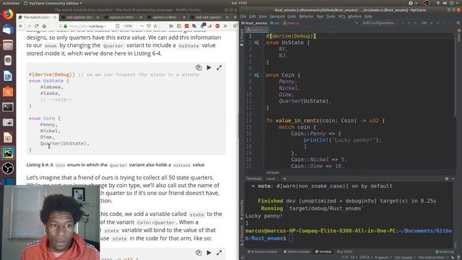Open PyCharm View menu
Image resolution: width=462 pixels, height=260 pixels.
point(262,17)
